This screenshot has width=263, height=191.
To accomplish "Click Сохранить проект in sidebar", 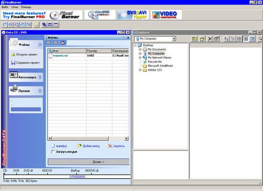I will click(25, 63).
